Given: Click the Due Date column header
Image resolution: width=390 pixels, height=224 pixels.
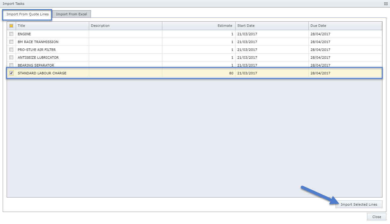Looking at the screenshot, I should (x=345, y=26).
